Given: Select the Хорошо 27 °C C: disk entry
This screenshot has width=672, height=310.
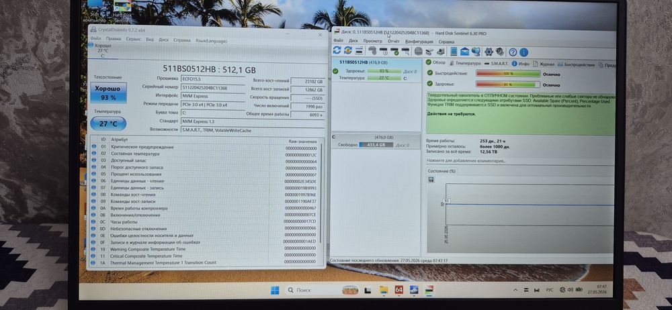Looking at the screenshot, I should [101, 50].
